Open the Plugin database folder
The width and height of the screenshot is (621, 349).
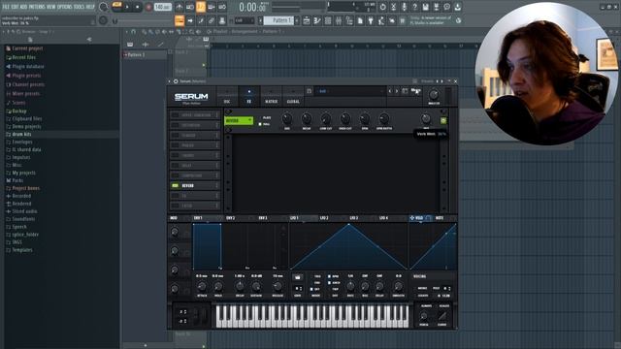click(x=28, y=67)
